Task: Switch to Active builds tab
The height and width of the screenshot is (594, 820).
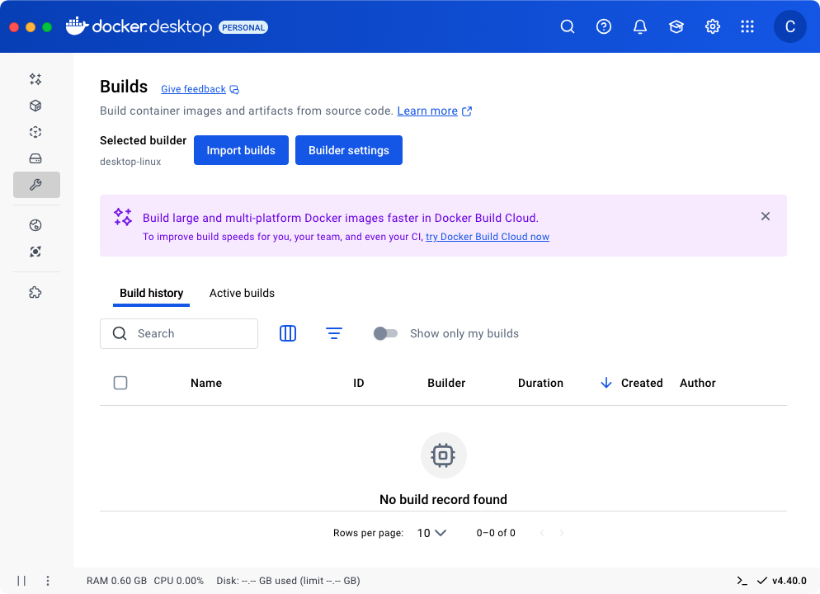Action: click(242, 294)
